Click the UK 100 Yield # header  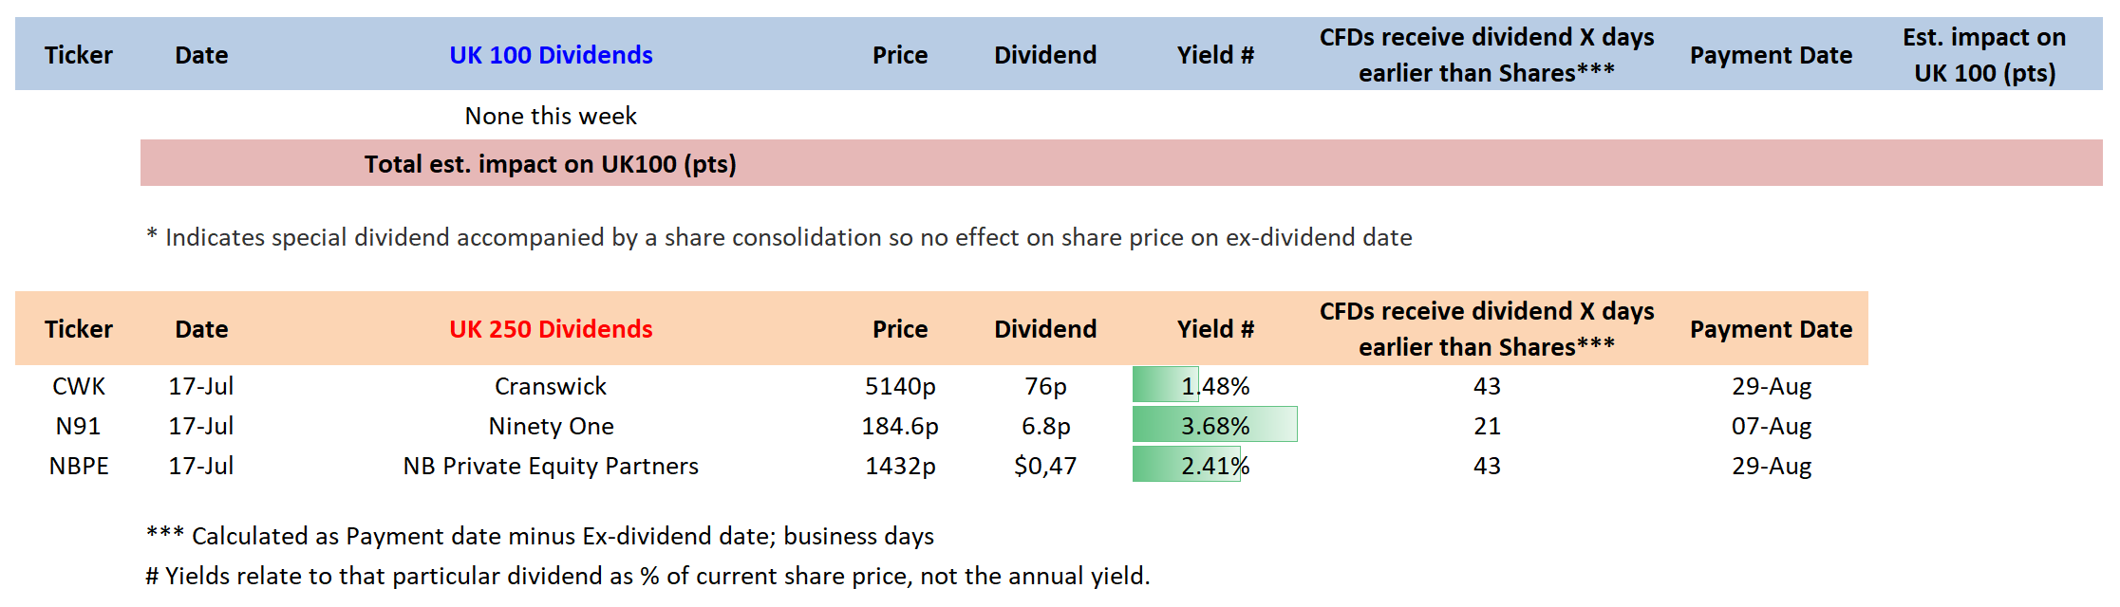pyautogui.click(x=1215, y=55)
